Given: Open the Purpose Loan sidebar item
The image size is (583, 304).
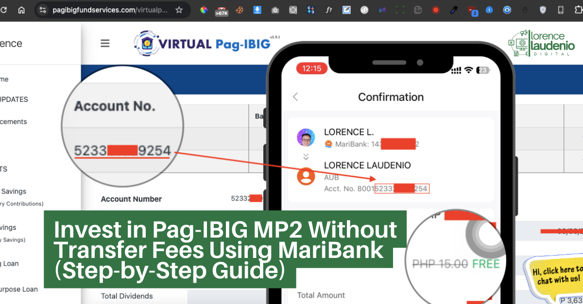Looking at the screenshot, I should [x=19, y=289].
